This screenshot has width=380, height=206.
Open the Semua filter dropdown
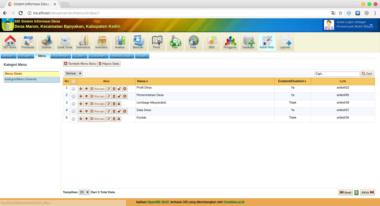(x=73, y=73)
